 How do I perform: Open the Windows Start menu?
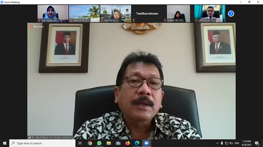click(4, 143)
